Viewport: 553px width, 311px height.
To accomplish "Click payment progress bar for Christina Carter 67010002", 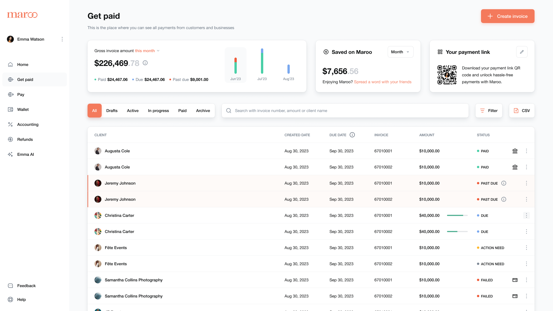I will point(457,232).
